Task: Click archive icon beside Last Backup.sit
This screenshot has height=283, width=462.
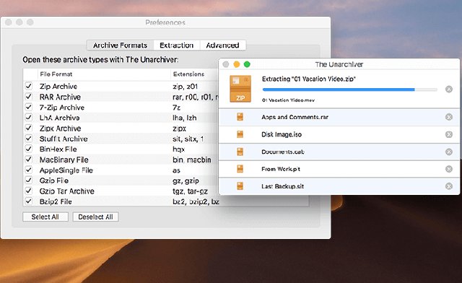Action: click(x=240, y=186)
